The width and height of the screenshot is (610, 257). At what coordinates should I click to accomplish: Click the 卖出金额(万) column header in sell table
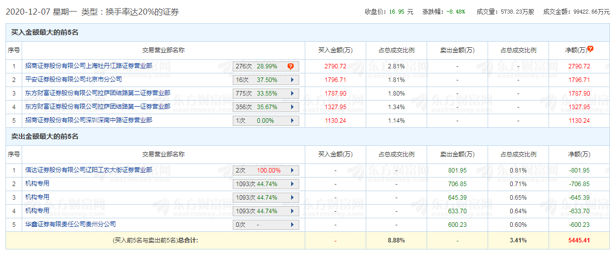[x=457, y=154]
